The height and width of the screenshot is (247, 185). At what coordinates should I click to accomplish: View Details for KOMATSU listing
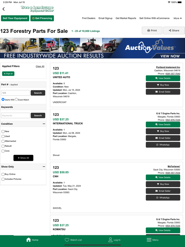click(x=163, y=230)
